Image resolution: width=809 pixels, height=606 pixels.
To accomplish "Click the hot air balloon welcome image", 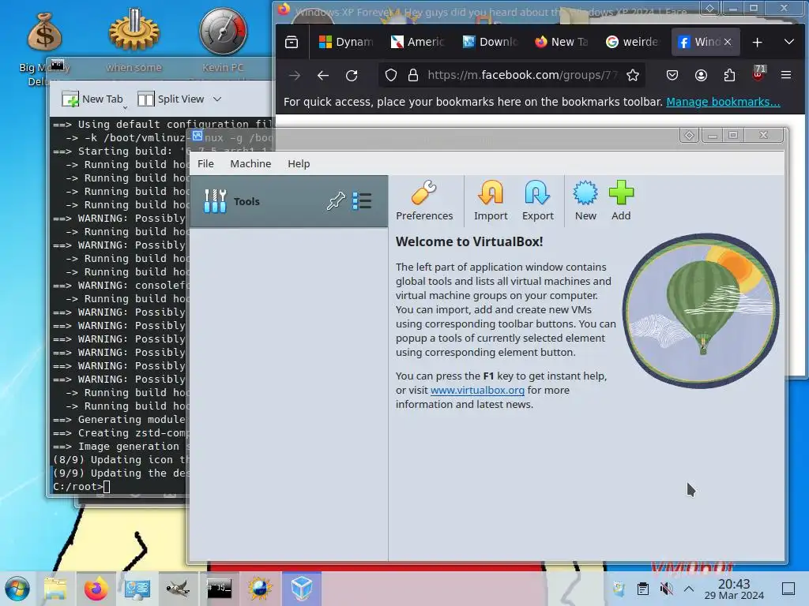I will pyautogui.click(x=701, y=311).
